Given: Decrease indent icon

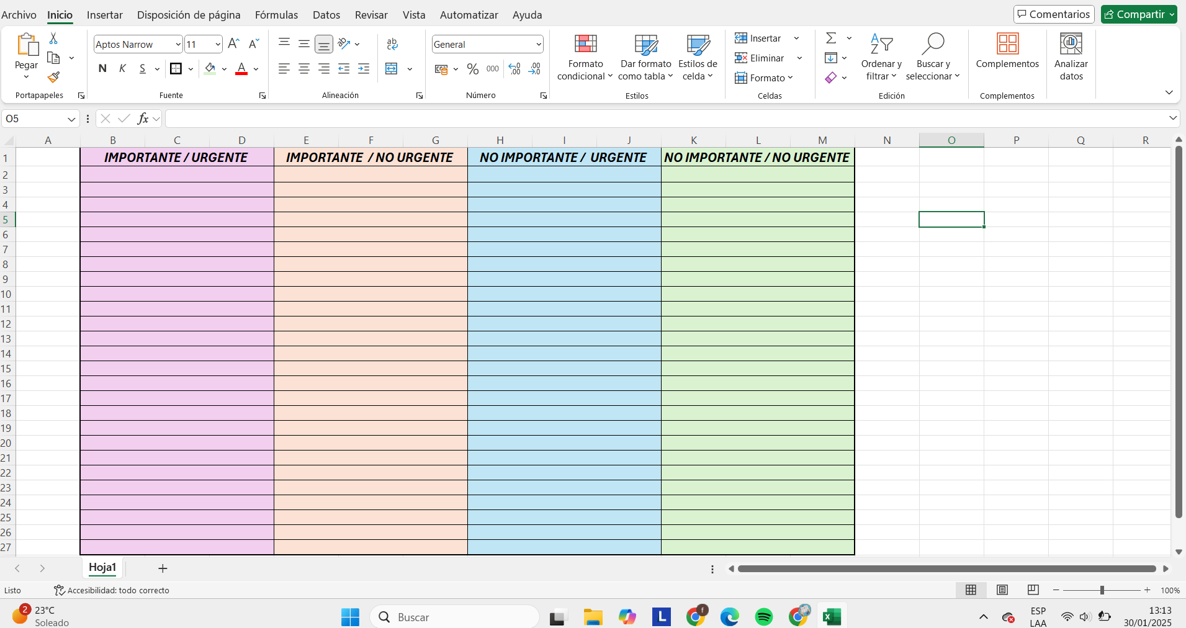Looking at the screenshot, I should click(344, 68).
